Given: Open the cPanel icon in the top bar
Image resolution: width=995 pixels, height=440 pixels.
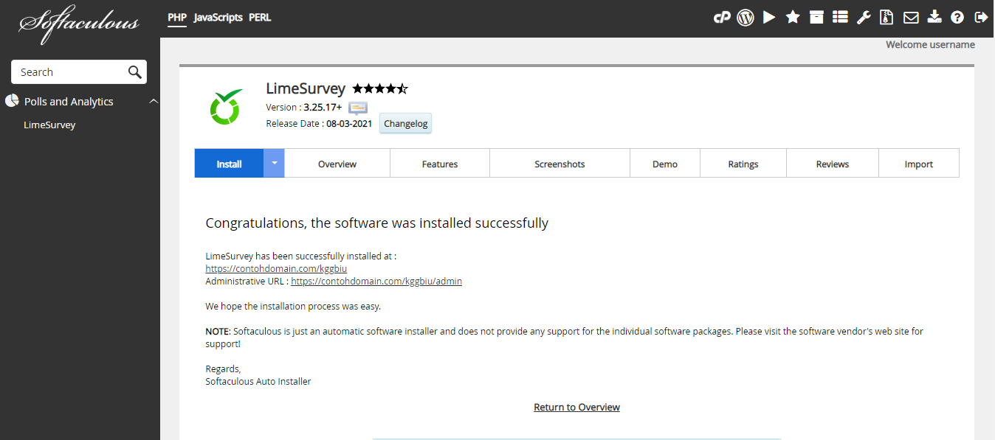Looking at the screenshot, I should [x=721, y=17].
